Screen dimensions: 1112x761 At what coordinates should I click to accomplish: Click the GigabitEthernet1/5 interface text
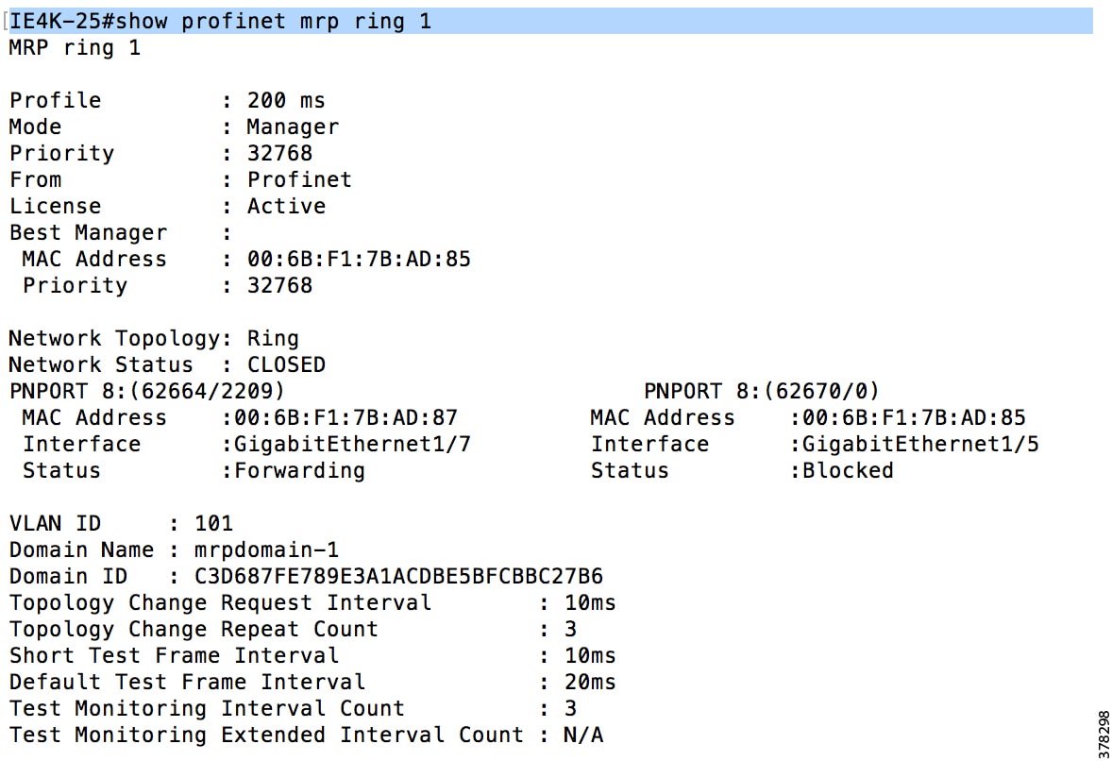coord(920,445)
